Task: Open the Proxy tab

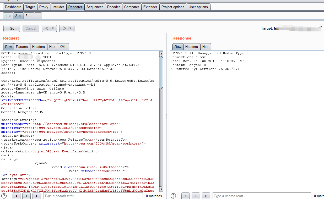Action: (x=44, y=7)
